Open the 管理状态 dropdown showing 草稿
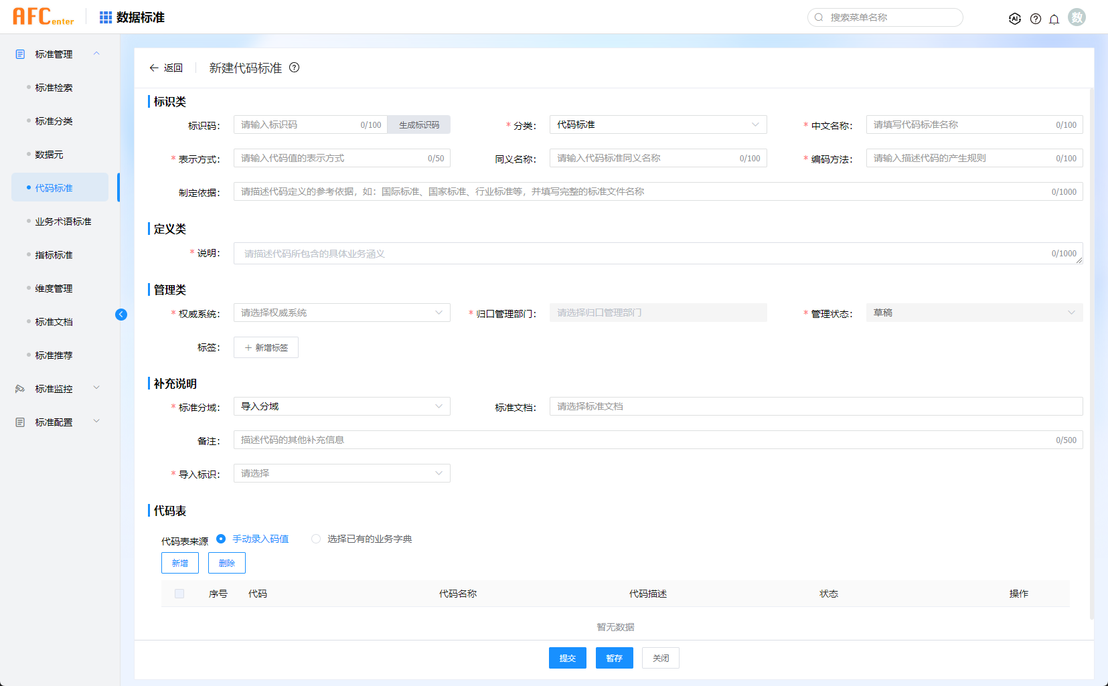This screenshot has width=1108, height=686. [x=974, y=313]
